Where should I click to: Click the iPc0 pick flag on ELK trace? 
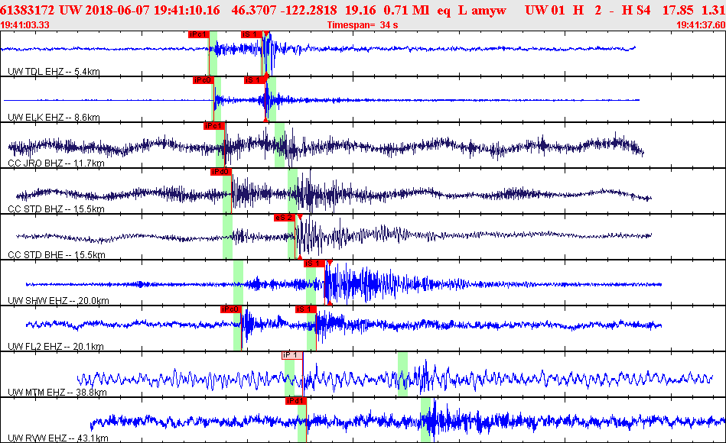pyautogui.click(x=203, y=80)
